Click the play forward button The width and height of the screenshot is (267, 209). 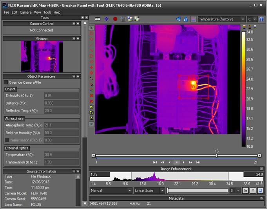coord(183,162)
